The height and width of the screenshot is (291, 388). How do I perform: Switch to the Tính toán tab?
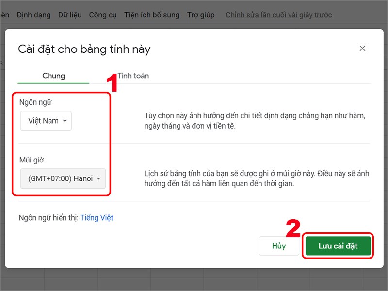point(133,76)
